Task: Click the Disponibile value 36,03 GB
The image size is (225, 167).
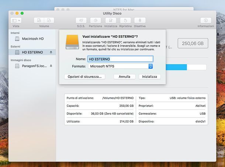Action: pos(112,114)
